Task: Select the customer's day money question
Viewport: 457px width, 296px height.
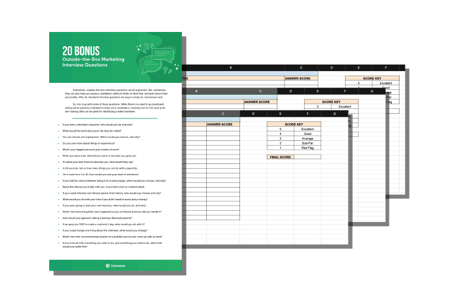Action: coord(104,224)
